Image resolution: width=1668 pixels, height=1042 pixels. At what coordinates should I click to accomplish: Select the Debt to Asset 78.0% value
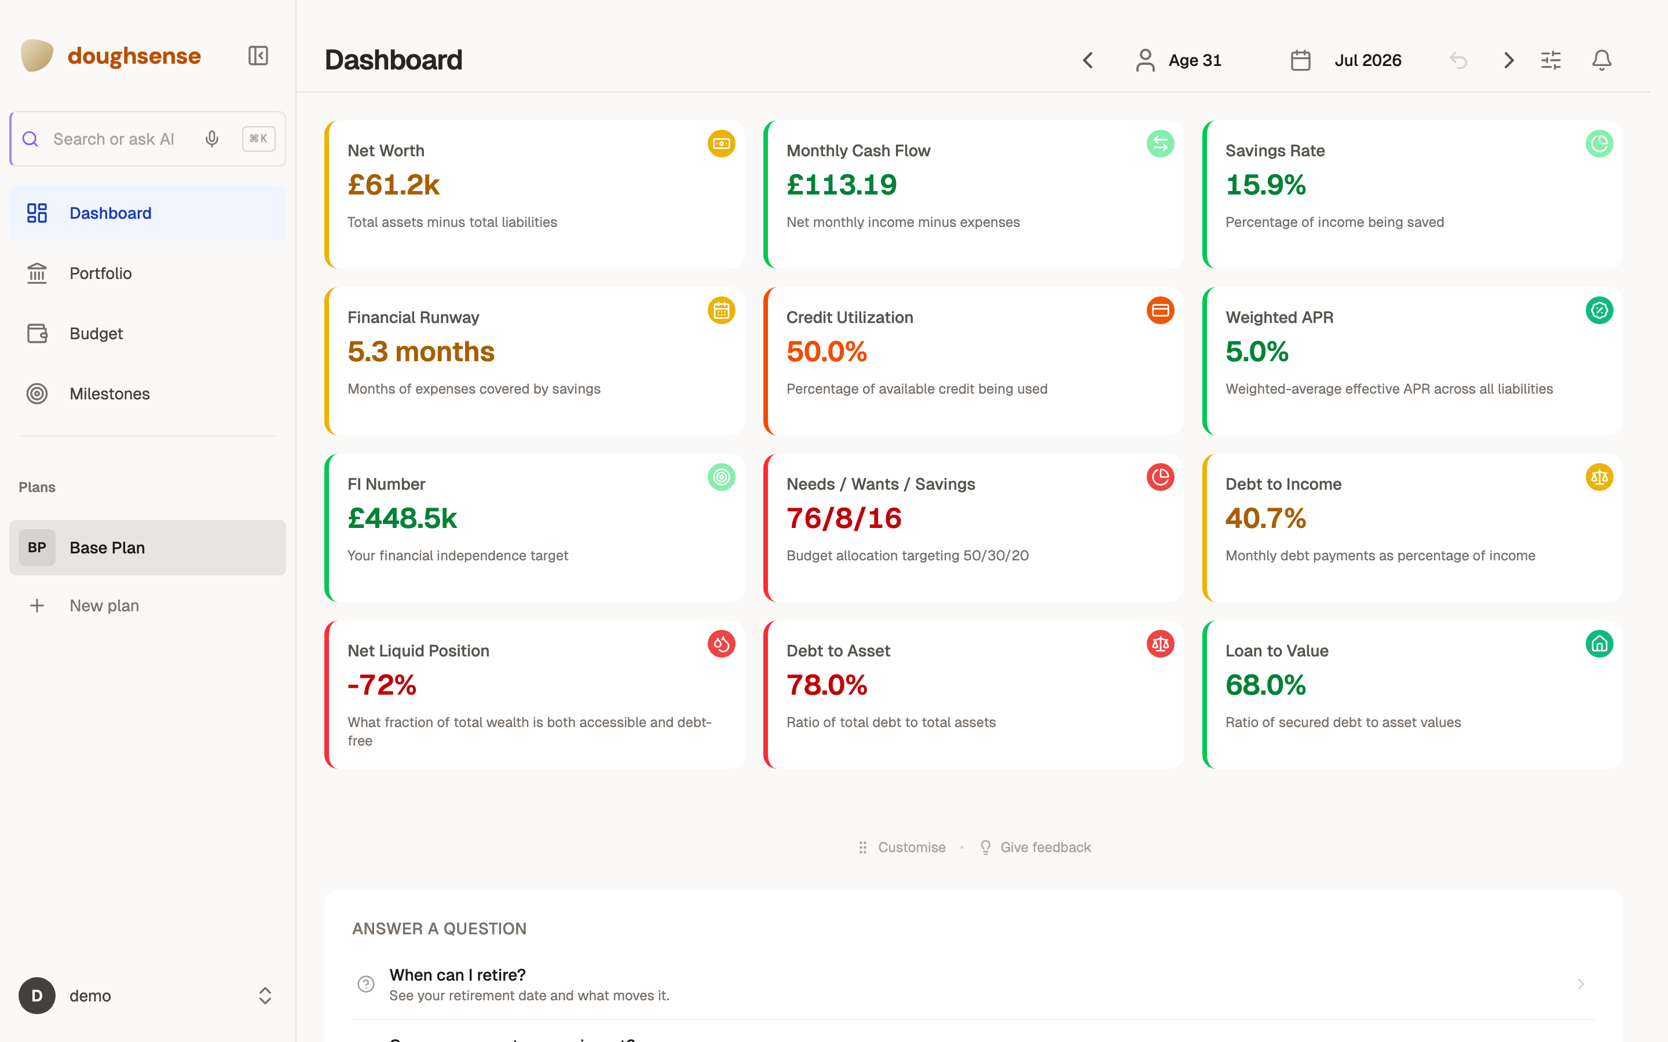point(826,685)
